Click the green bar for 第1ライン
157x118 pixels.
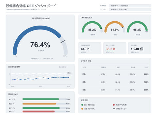[x=41, y=99]
